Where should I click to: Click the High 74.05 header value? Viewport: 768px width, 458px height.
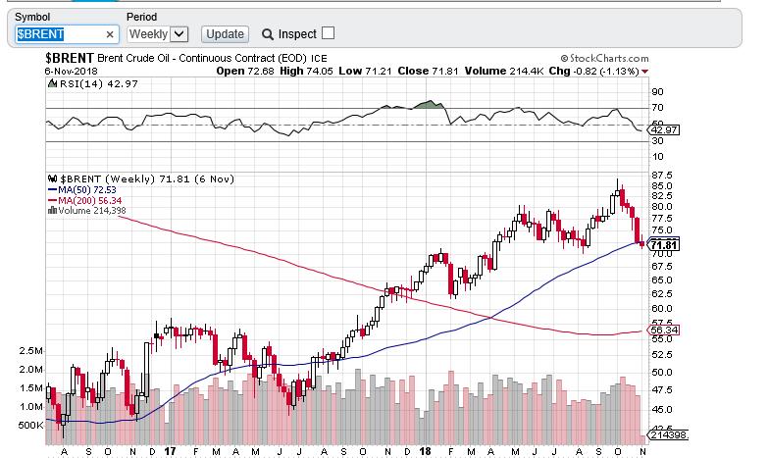click(x=306, y=71)
